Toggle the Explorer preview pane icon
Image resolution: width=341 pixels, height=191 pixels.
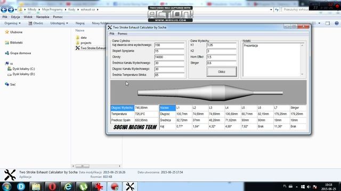328,23
